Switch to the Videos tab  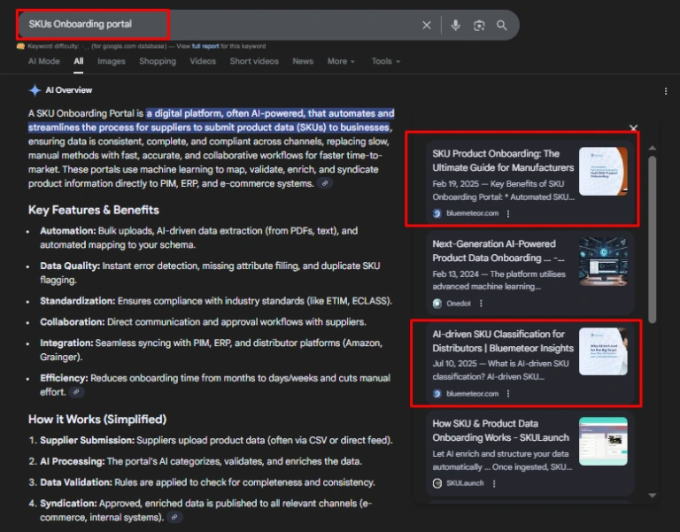click(203, 61)
